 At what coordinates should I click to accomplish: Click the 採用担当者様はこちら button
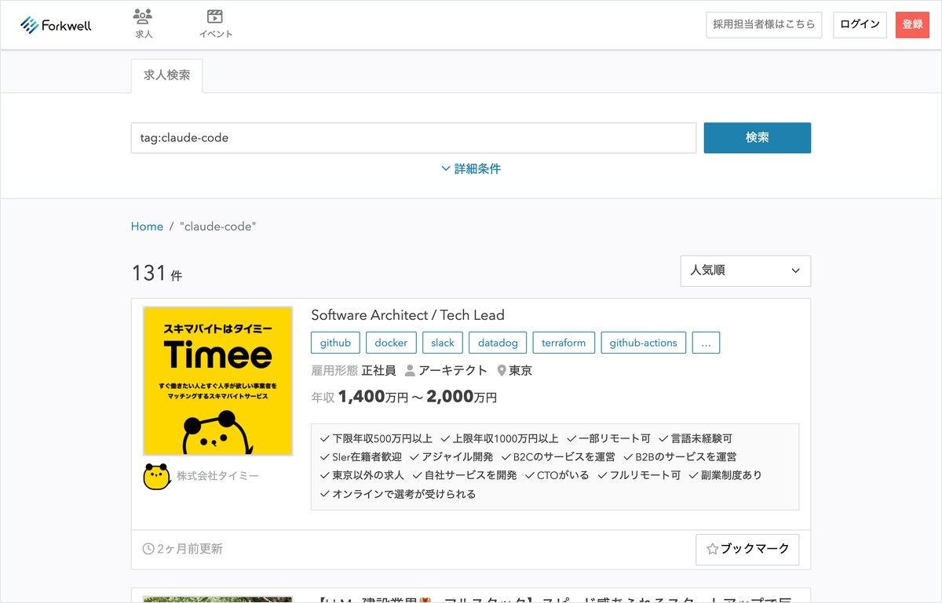click(x=764, y=24)
